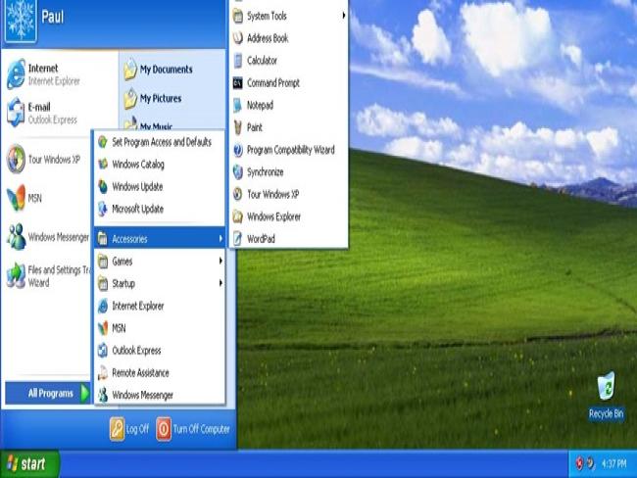The image size is (637, 478).
Task: Click the Log Off button
Action: tap(129, 429)
